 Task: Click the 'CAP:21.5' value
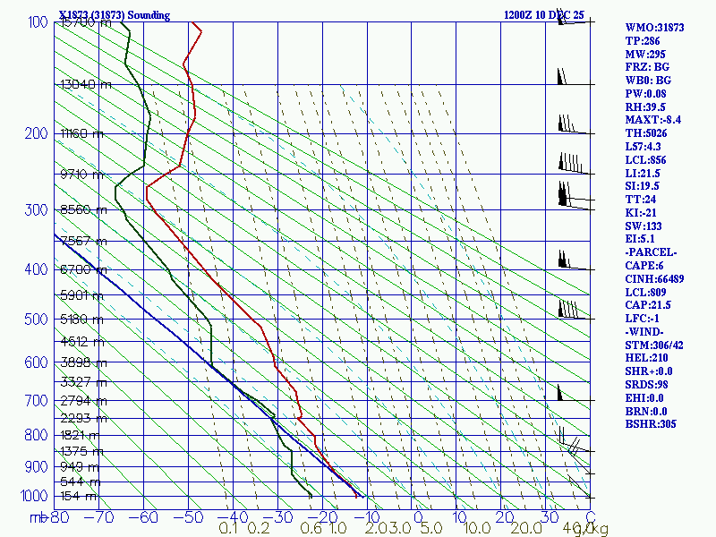coord(647,304)
